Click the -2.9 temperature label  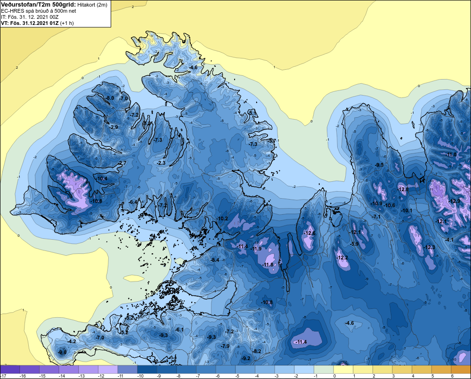[x=114, y=127]
